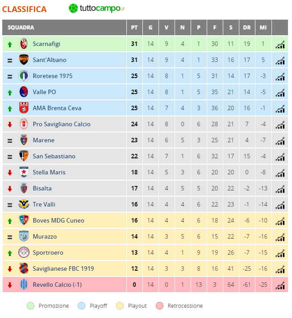Open the San Sebastiano team link
The image size is (292, 318).
54,156
